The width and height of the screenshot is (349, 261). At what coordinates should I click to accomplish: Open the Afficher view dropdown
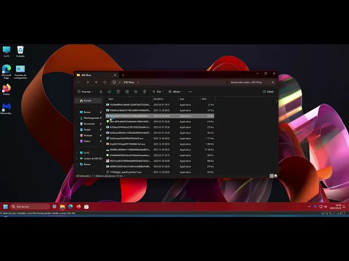point(176,91)
